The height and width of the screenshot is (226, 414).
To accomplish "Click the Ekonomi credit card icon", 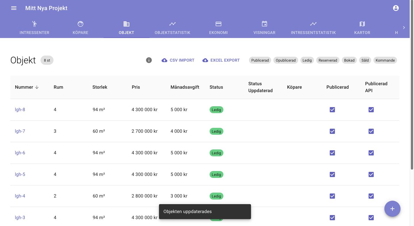I will point(218,24).
